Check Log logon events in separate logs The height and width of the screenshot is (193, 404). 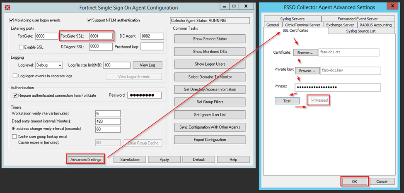coord(15,76)
